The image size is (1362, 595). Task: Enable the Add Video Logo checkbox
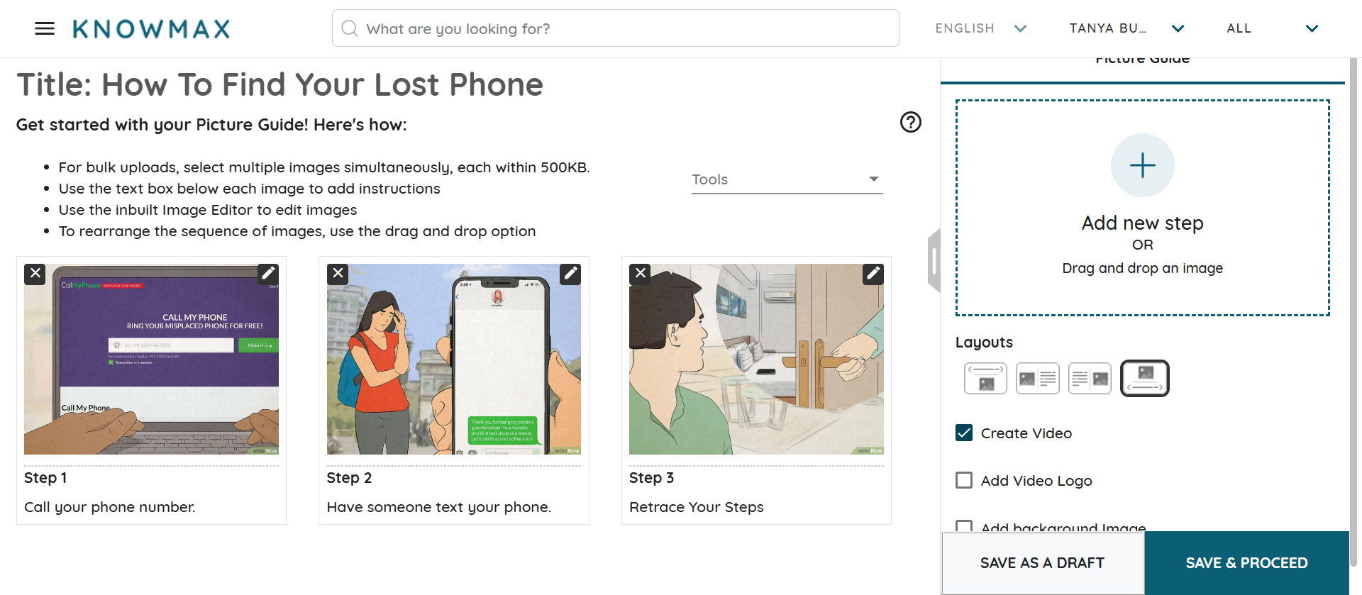coord(964,480)
